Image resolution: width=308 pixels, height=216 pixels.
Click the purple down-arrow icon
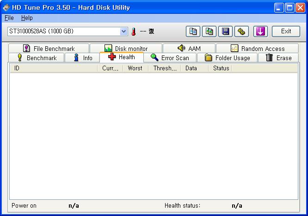260,31
